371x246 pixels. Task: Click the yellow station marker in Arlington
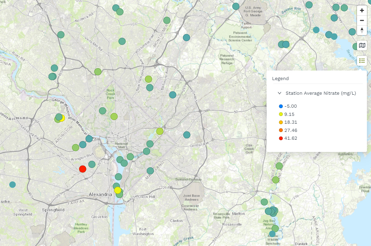[62, 119]
